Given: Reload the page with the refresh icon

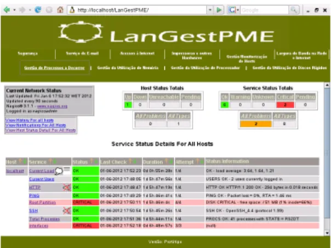Looking at the screenshot, I should point(38,10).
